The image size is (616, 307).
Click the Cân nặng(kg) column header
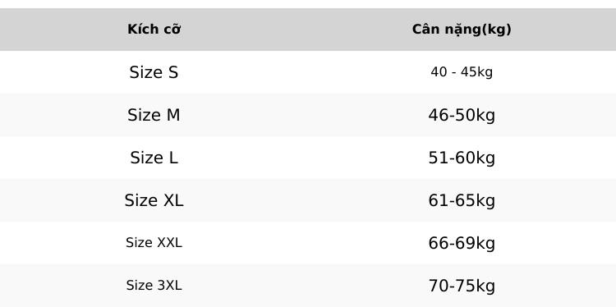pos(462,30)
